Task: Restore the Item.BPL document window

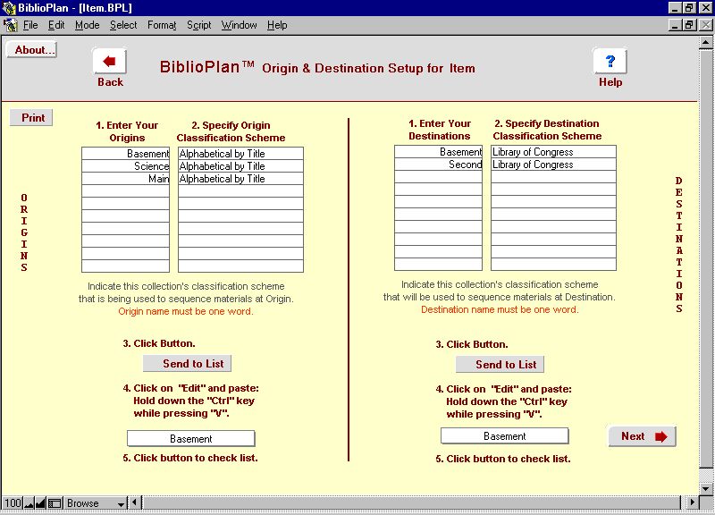Action: coord(688,25)
